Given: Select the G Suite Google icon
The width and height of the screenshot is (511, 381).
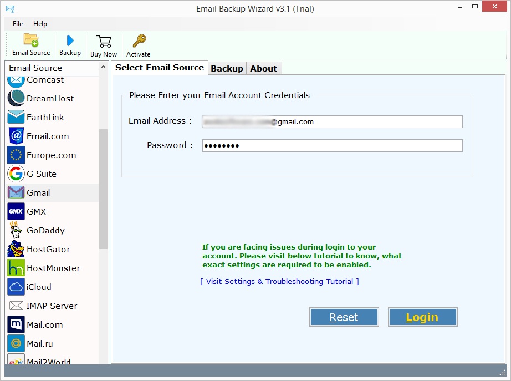Looking at the screenshot, I should click(x=16, y=174).
